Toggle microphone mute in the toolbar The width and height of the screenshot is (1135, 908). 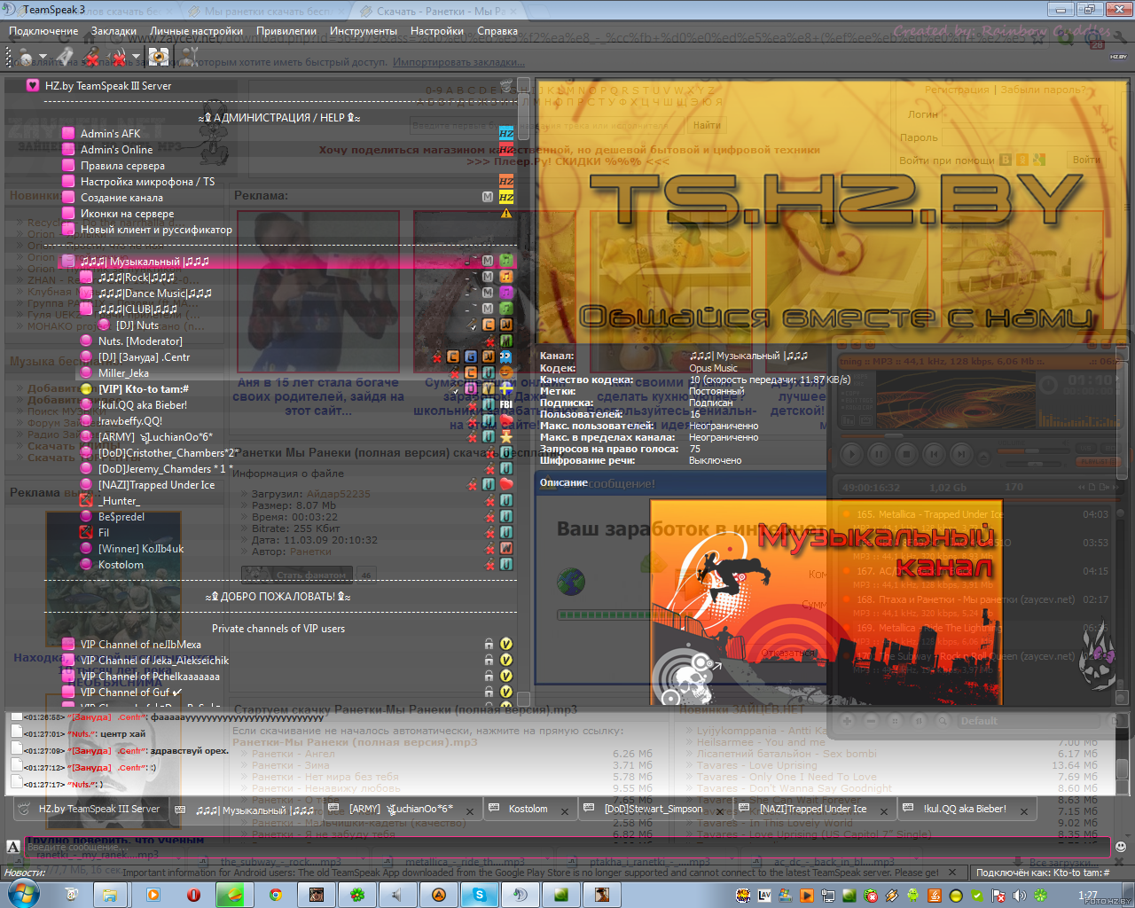(91, 58)
